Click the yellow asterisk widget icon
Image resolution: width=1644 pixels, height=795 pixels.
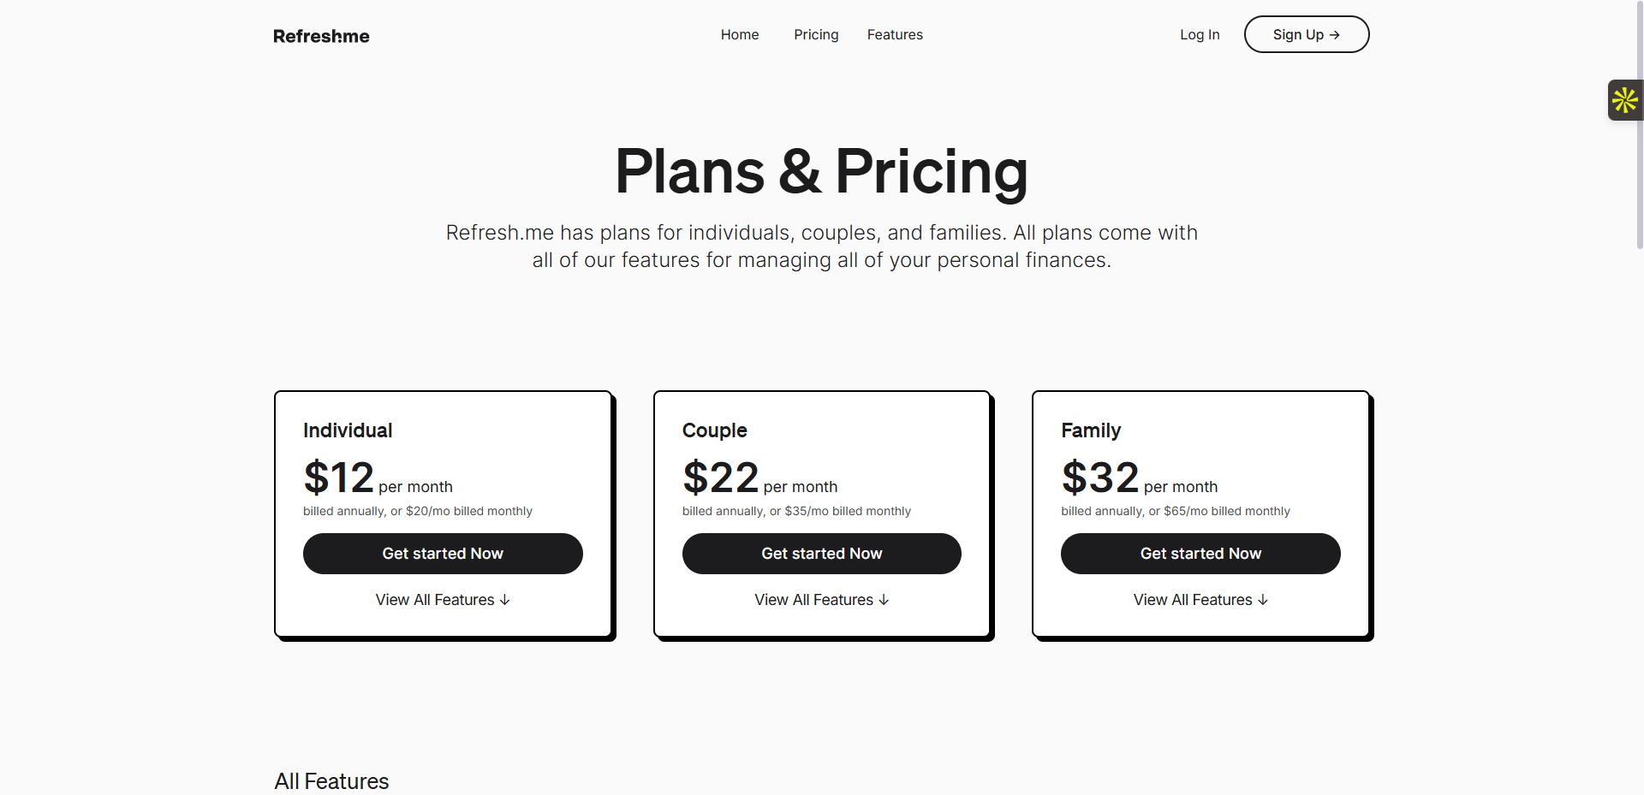pyautogui.click(x=1624, y=100)
